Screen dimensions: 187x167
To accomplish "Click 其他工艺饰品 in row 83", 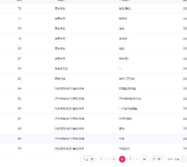I will click(127, 79).
